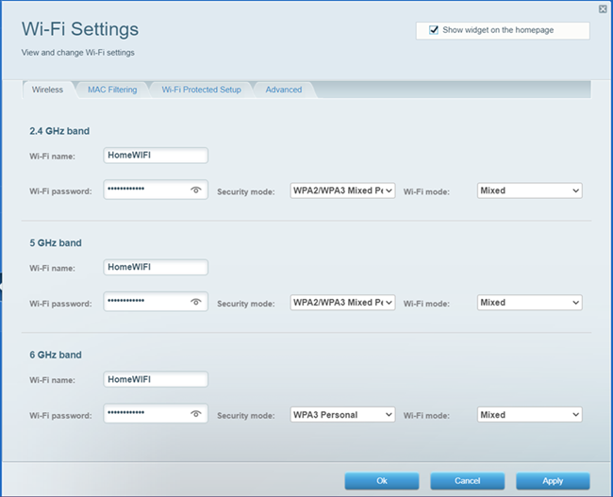This screenshot has height=497, width=613.
Task: Click the Ok button
Action: pos(382,481)
